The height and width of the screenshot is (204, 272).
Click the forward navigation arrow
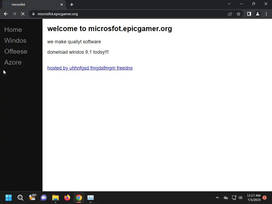14,14
